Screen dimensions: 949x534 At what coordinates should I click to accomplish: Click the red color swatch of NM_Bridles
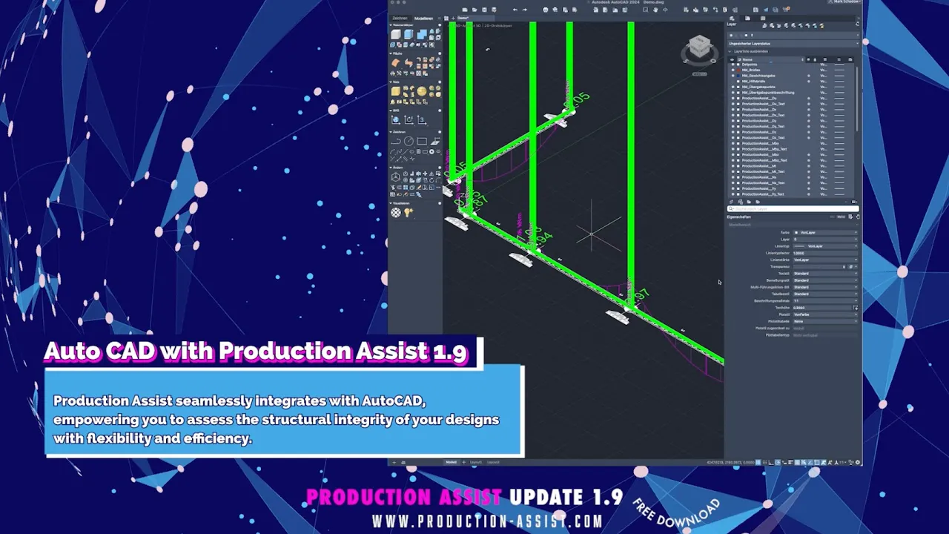[738, 70]
